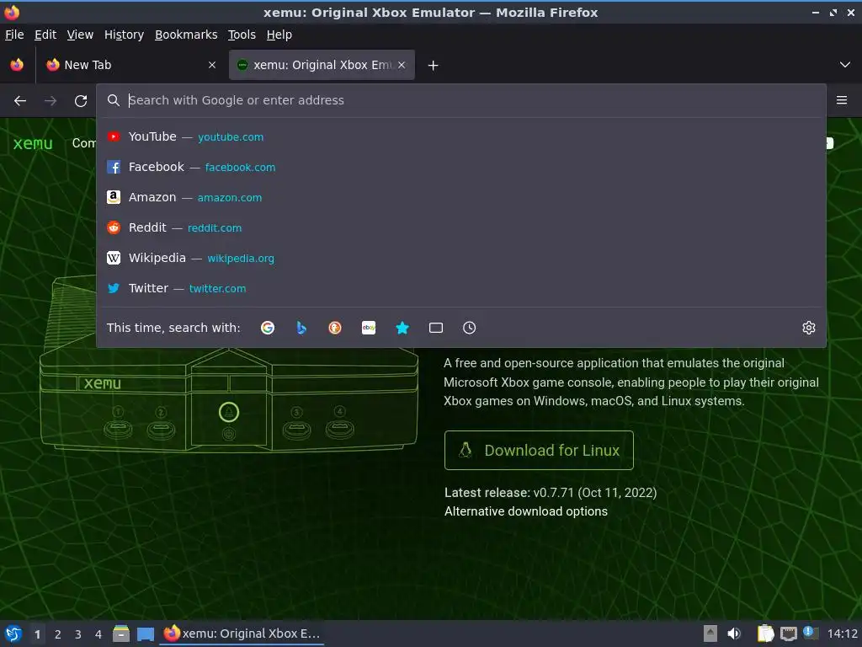Screen dimensions: 862x647
Task: Open the Help menu
Action: click(x=279, y=35)
